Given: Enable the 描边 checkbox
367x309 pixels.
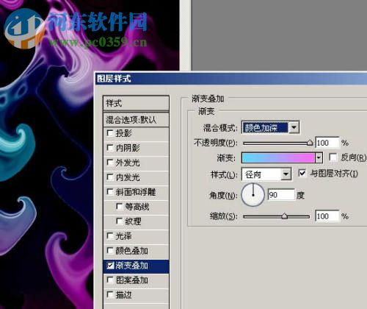Looking at the screenshot, I should 110,294.
